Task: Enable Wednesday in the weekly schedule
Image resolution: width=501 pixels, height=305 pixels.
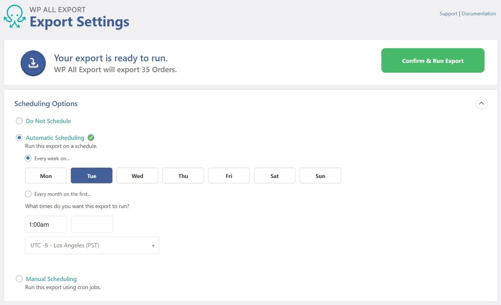Action: tap(137, 175)
